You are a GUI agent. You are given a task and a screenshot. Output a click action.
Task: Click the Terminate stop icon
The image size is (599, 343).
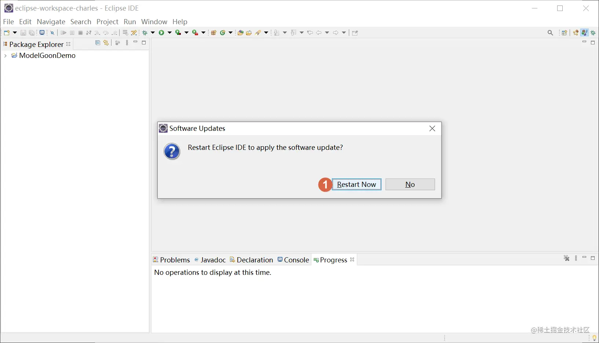coord(80,33)
